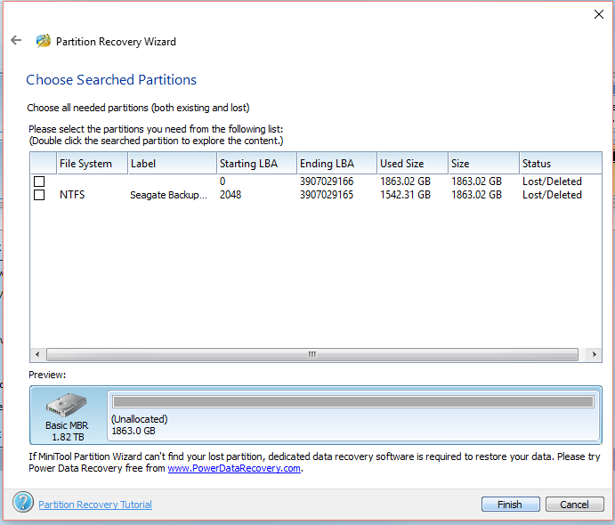This screenshot has width=615, height=525.
Task: Click the '3907029165' ending LBA value
Action: (327, 195)
